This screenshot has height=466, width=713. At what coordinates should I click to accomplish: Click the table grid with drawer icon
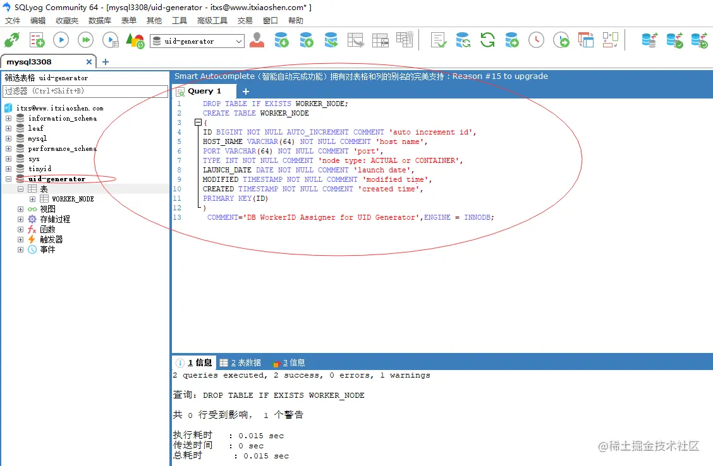(x=380, y=40)
